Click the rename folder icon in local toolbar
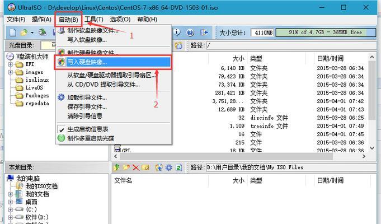 click(145, 167)
